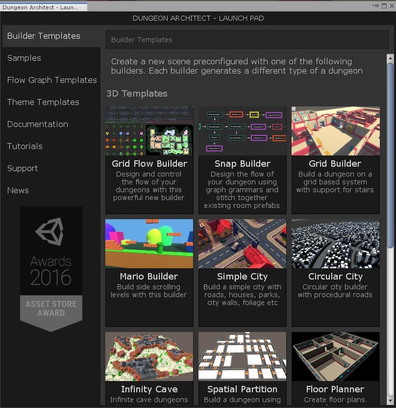Click the vertical scrollbar thumb
Viewport: 396px width, 408px height.
390,155
